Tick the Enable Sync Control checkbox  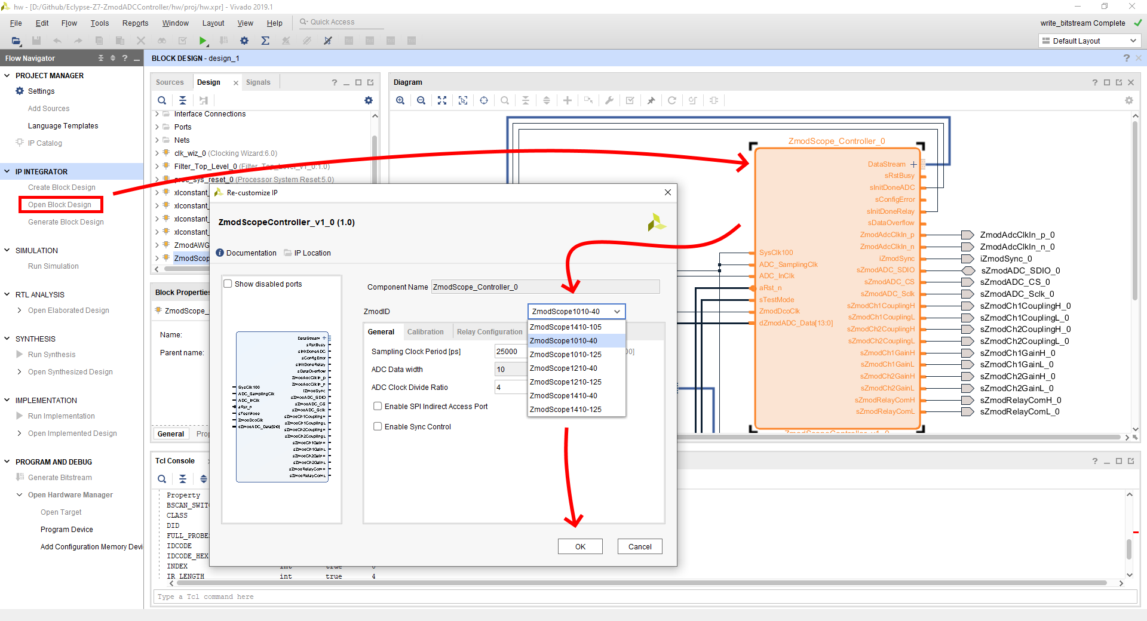click(378, 426)
